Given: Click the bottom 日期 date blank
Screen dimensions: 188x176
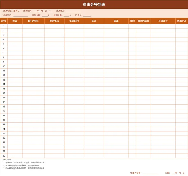Looking at the screenshot, I should click(x=178, y=173).
